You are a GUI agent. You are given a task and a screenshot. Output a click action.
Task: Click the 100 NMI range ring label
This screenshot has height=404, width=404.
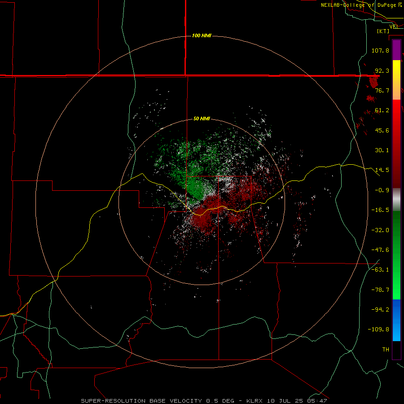coord(202,35)
